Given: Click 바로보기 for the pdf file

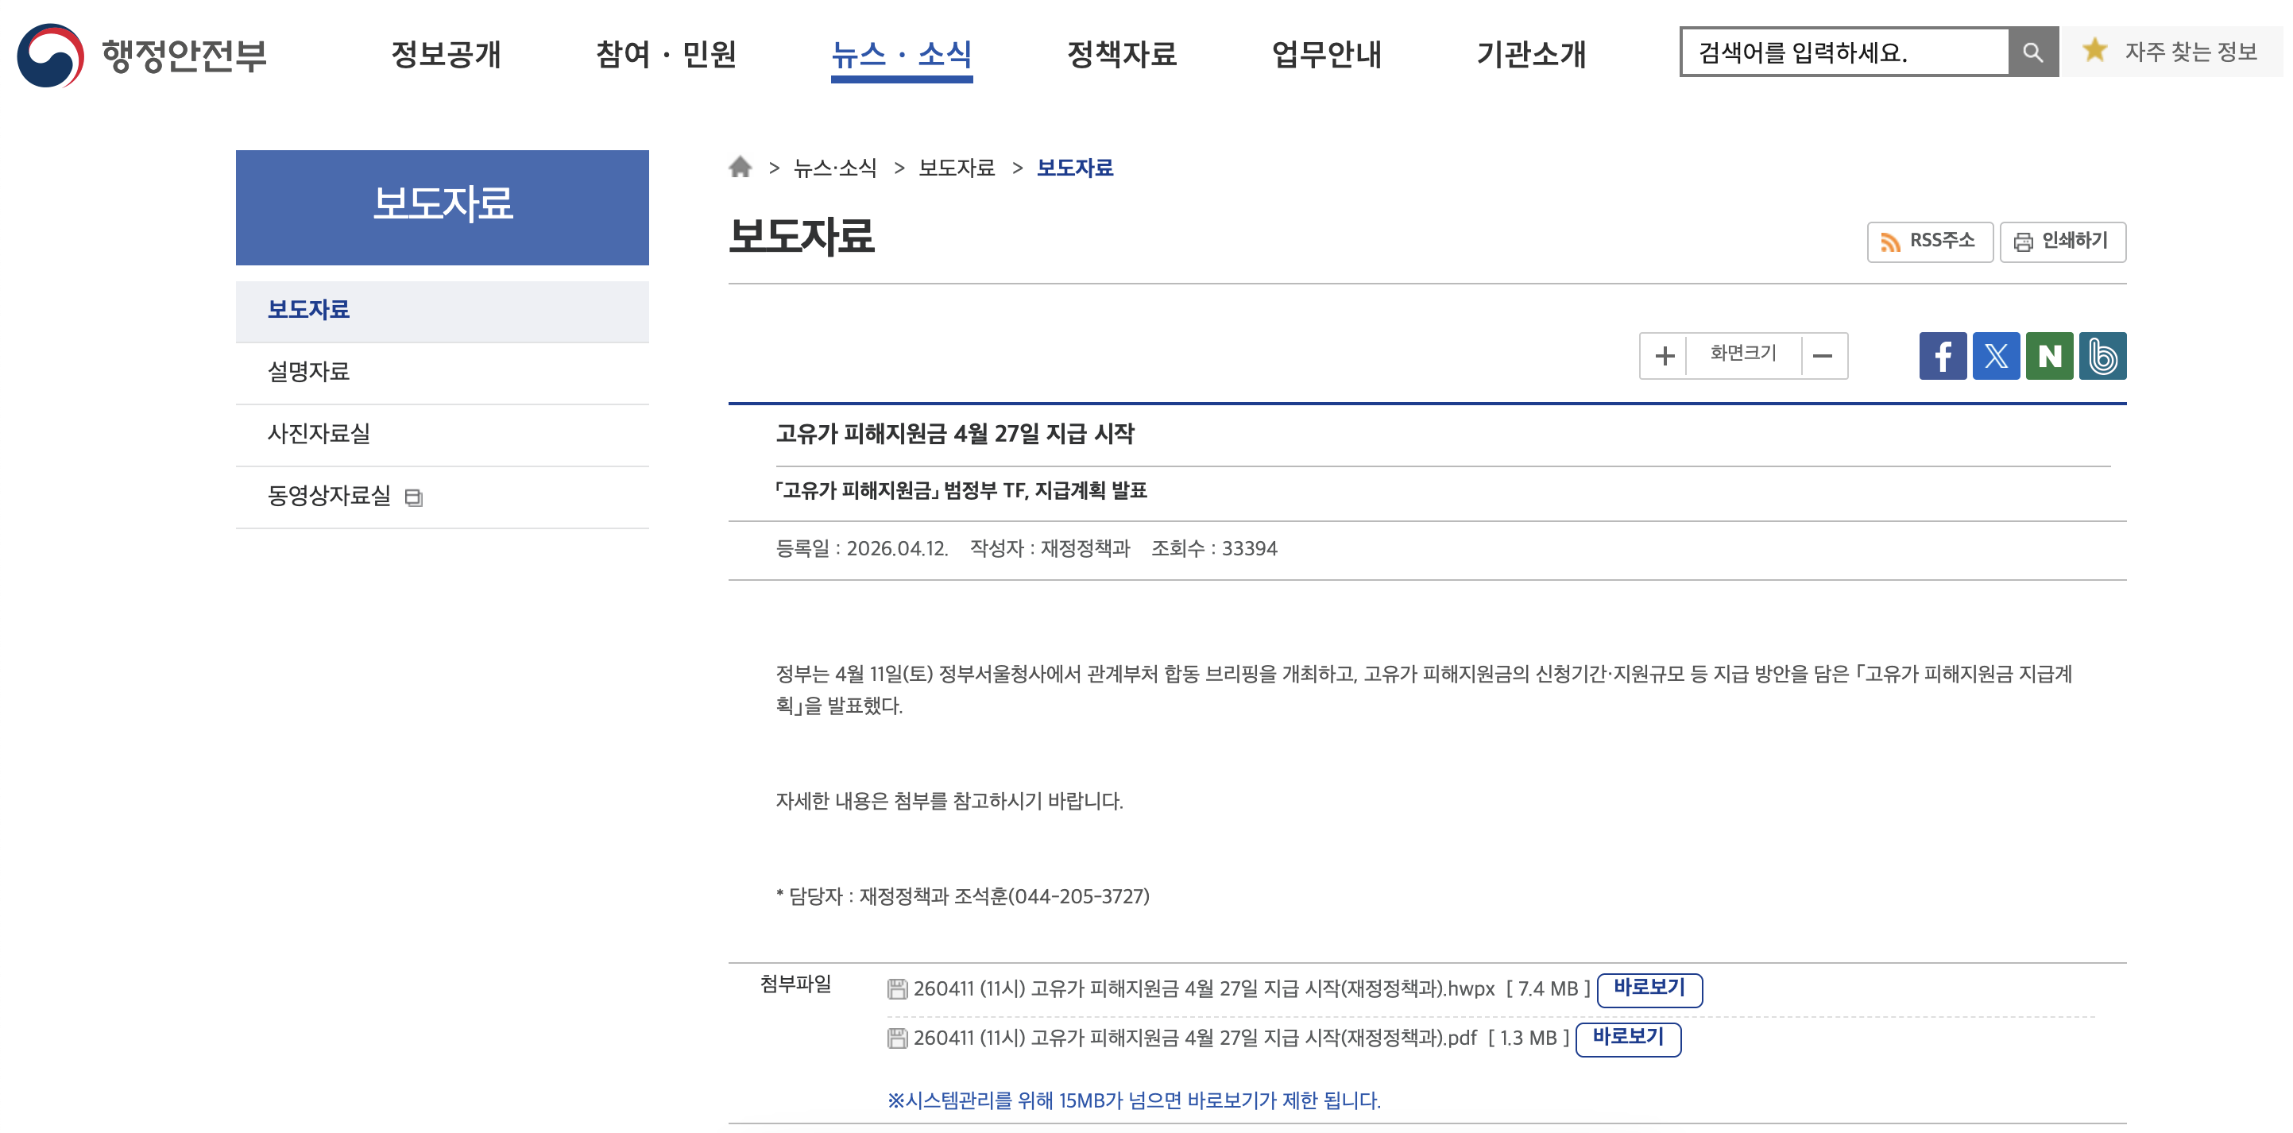Looking at the screenshot, I should (1627, 1038).
